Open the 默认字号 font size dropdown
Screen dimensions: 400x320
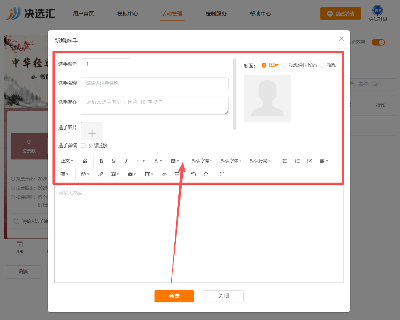coord(202,161)
